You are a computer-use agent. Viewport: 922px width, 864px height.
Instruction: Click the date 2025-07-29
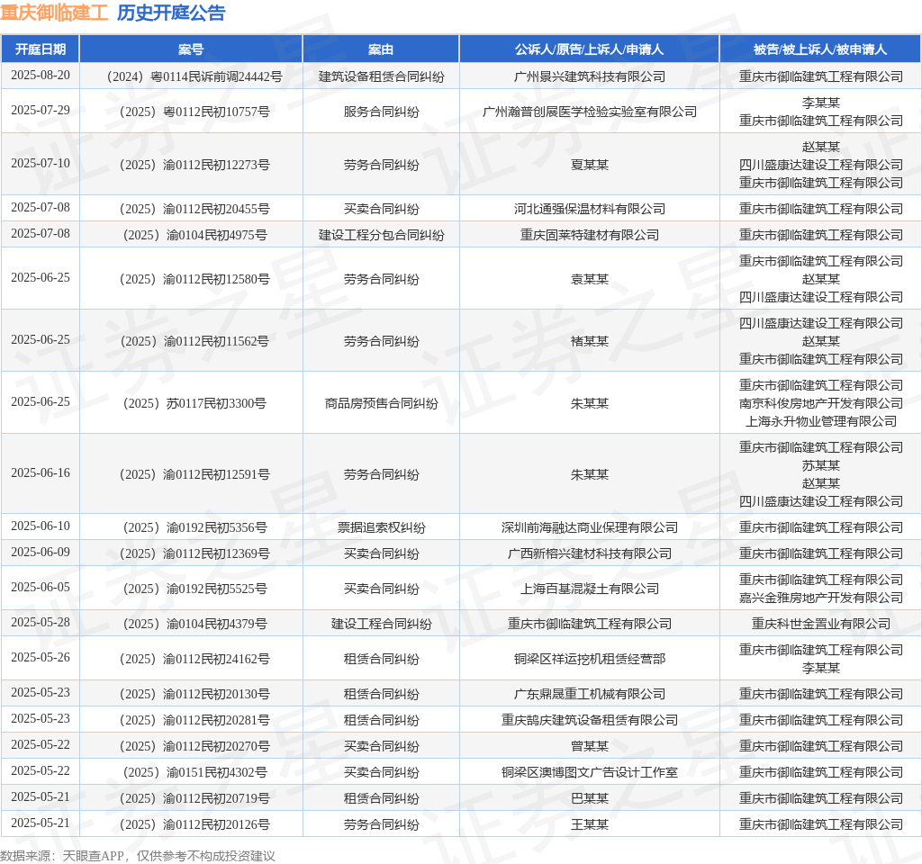pyautogui.click(x=40, y=111)
